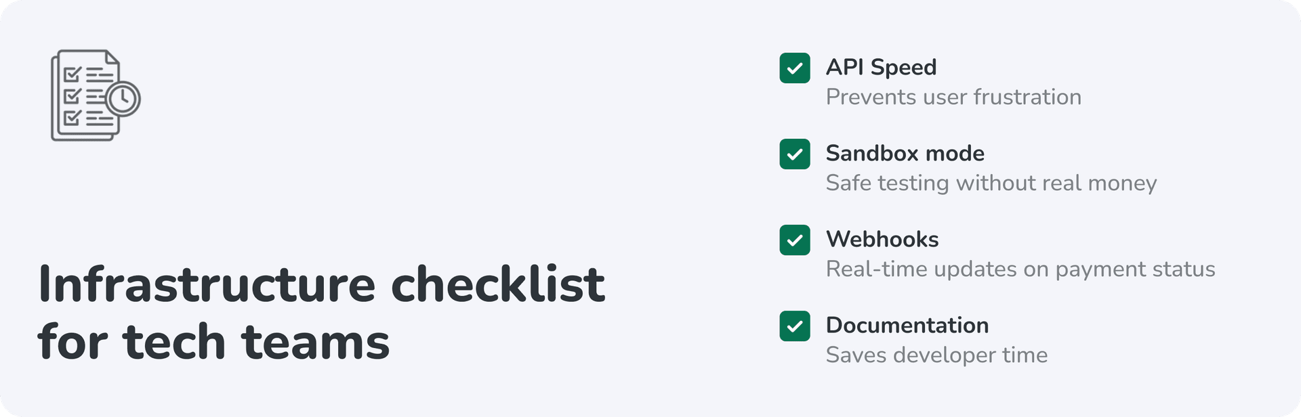
Task: Click the word 'Infrastructure' in the heading
Action: click(x=207, y=284)
